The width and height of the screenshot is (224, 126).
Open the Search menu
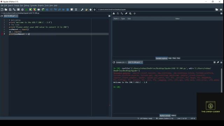[10, 6]
